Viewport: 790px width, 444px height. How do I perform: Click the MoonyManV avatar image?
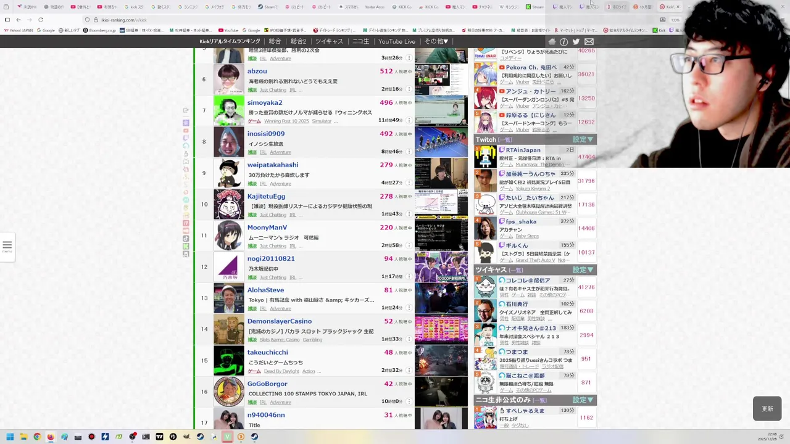[229, 236]
